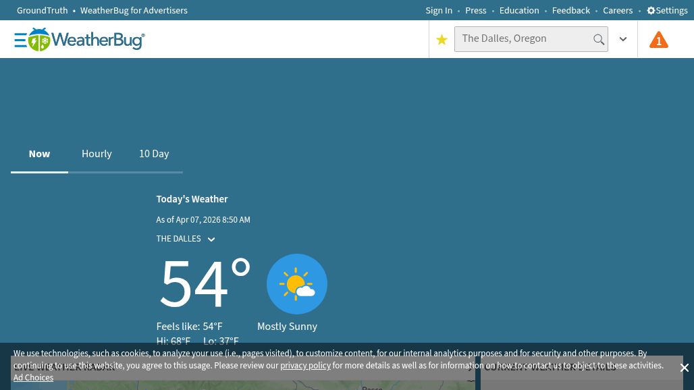
Task: Click the yellow star favorite icon
Action: click(442, 40)
